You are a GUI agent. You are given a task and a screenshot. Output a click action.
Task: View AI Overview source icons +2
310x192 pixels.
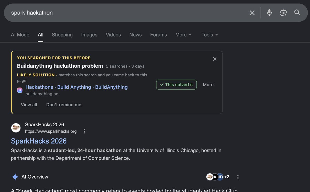(x=218, y=177)
